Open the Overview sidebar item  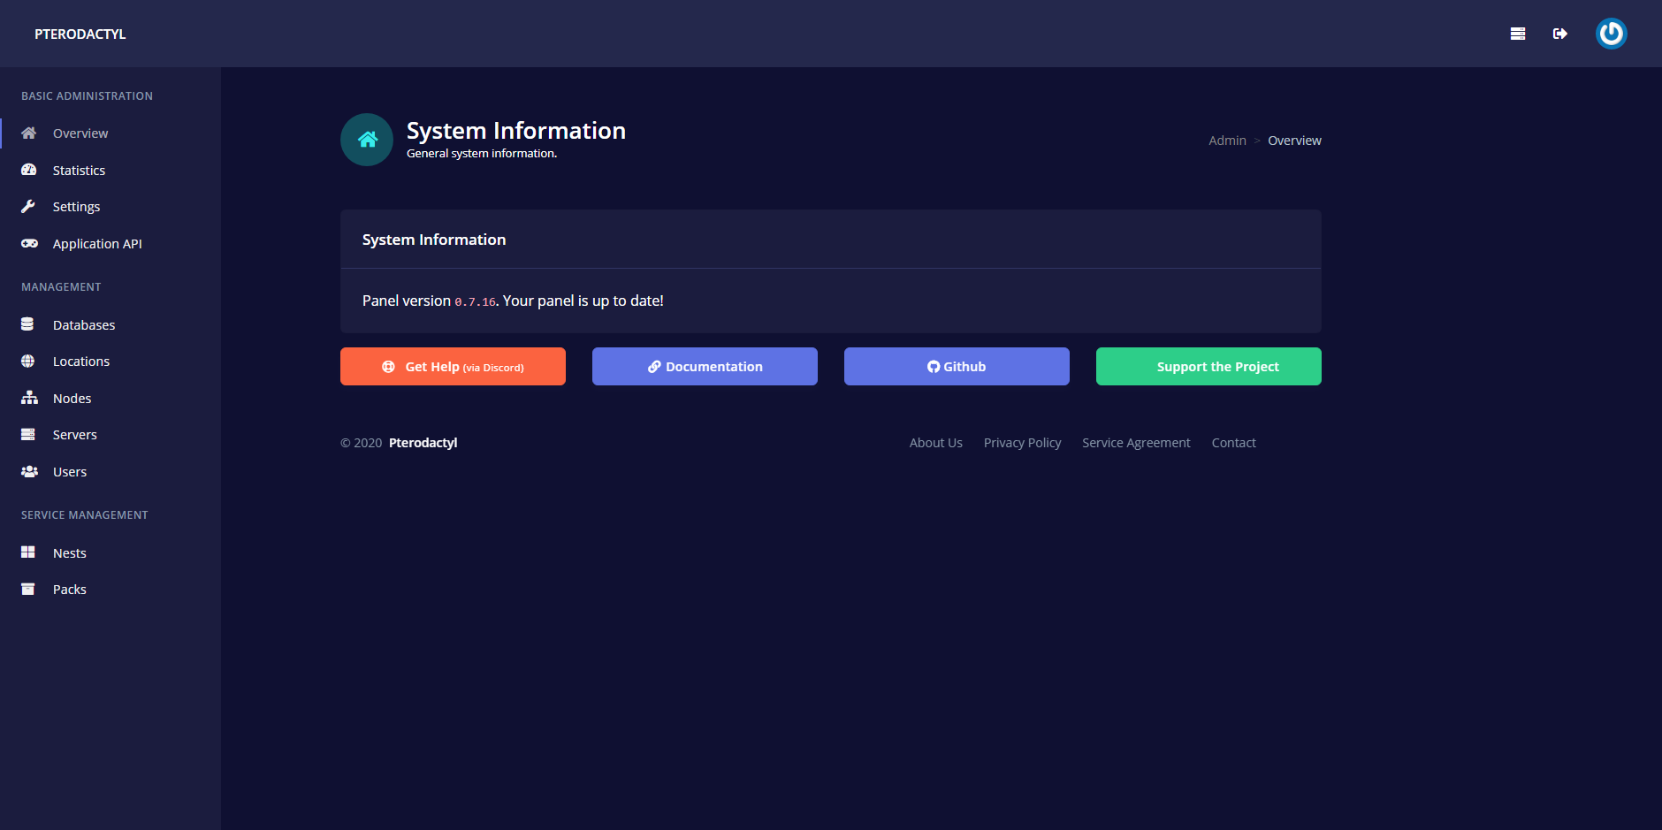111,133
